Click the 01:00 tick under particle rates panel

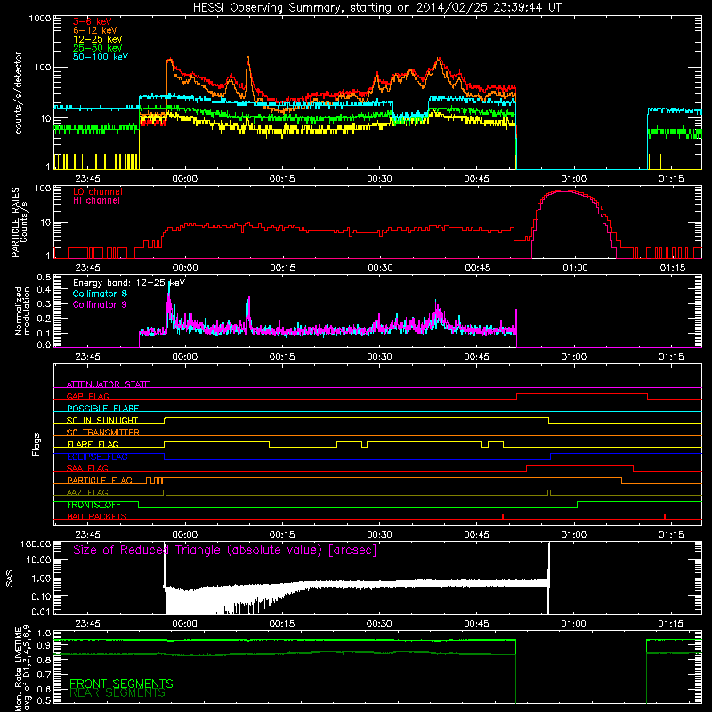pos(575,268)
